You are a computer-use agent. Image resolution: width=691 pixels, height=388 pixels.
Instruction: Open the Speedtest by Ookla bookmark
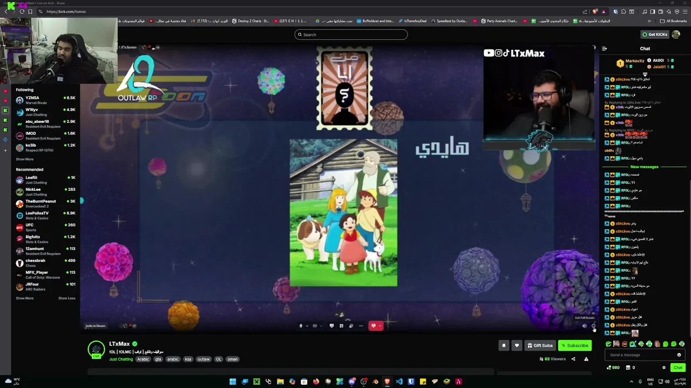pos(449,21)
